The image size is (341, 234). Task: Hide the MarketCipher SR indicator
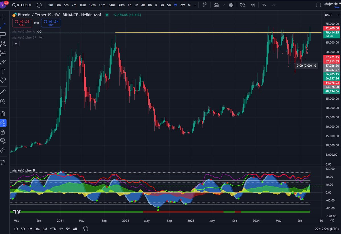[41, 37]
